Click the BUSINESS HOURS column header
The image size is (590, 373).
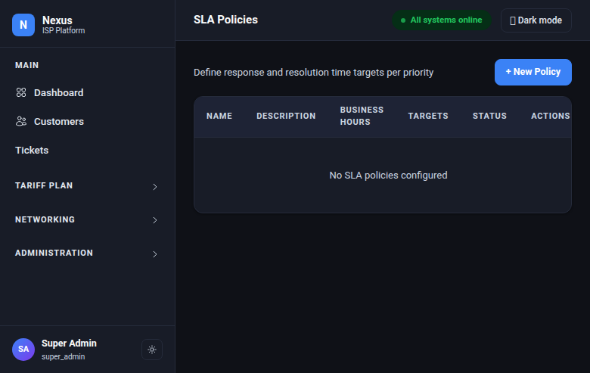pos(362,116)
